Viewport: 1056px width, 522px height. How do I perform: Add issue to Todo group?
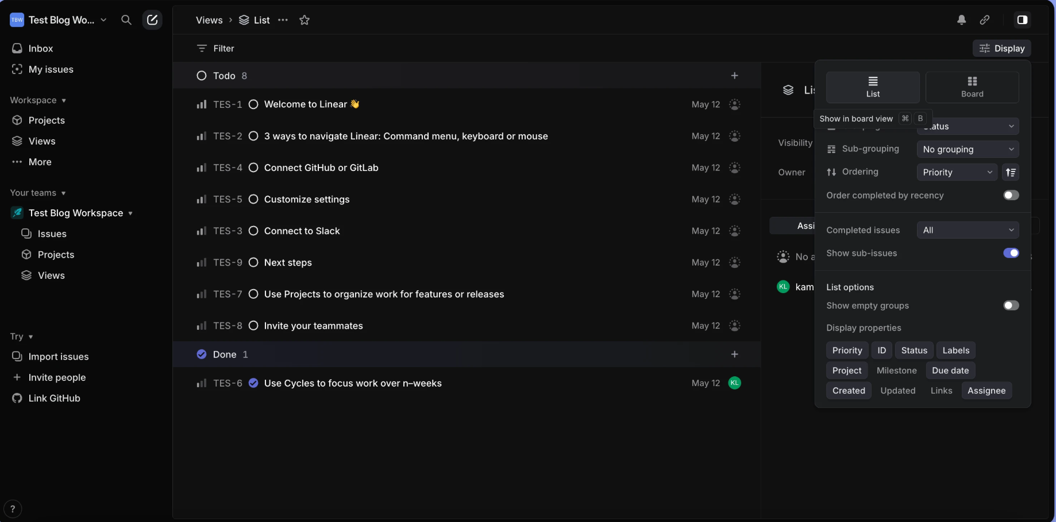(734, 76)
